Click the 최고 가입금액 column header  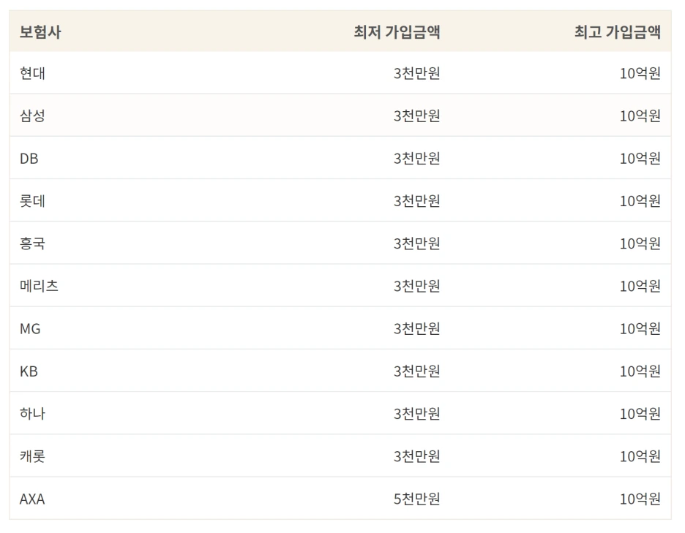pos(617,32)
